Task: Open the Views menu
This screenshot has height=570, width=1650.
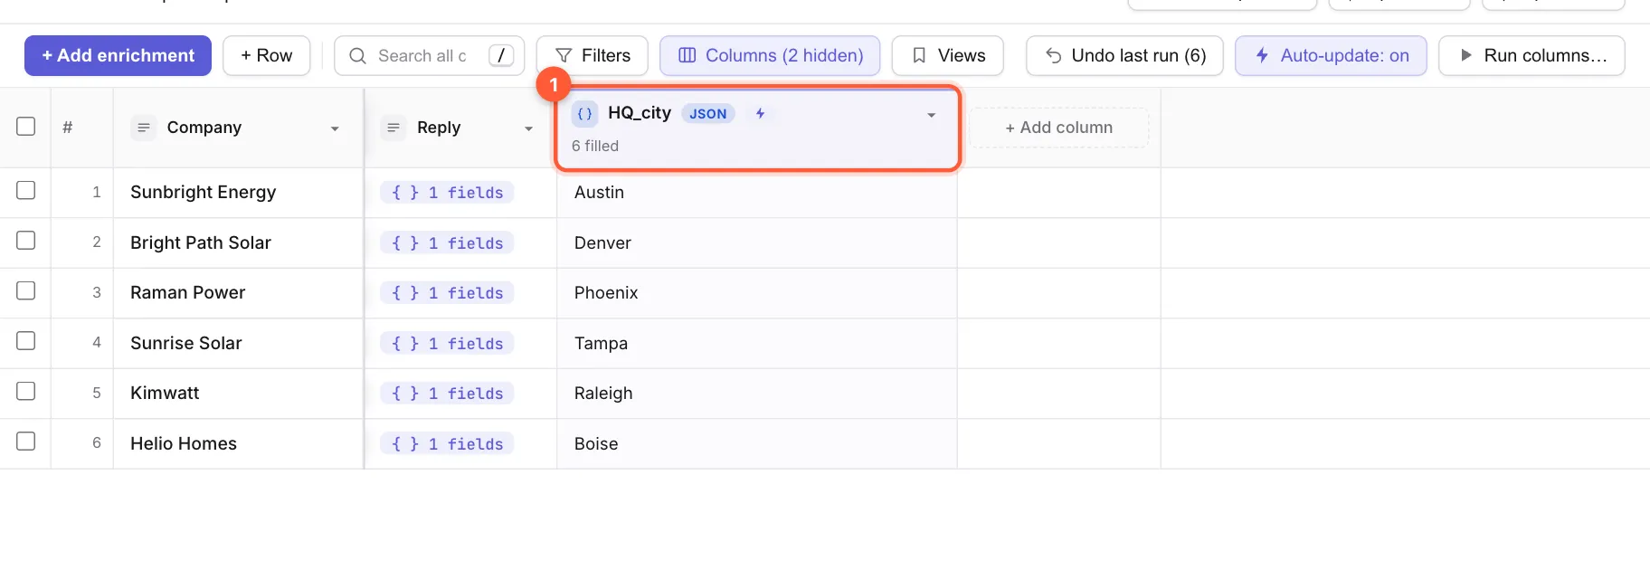Action: [948, 55]
